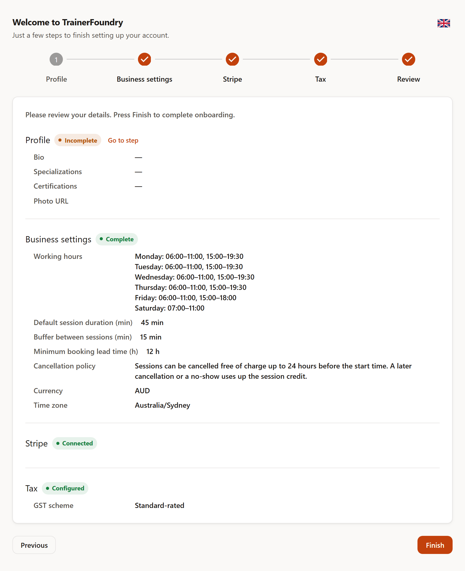The image size is (465, 571).
Task: Select the 'Just a few steps' subtitle
Action: click(x=90, y=35)
